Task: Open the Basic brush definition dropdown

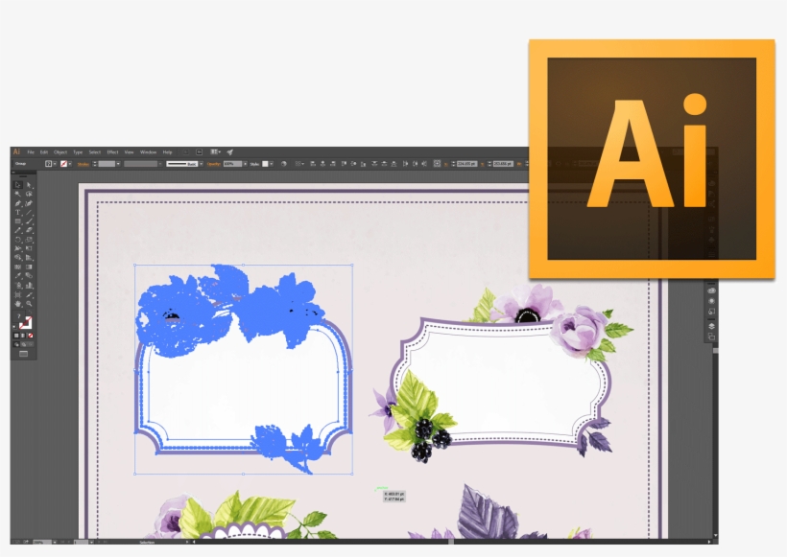Action: click(x=202, y=163)
